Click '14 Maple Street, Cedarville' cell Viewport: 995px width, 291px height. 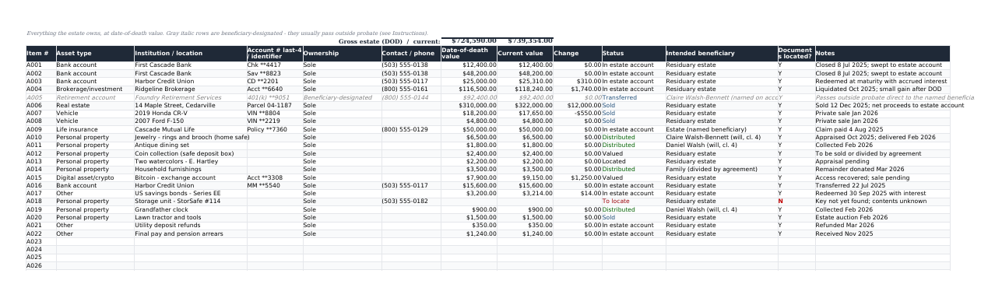tap(190, 105)
